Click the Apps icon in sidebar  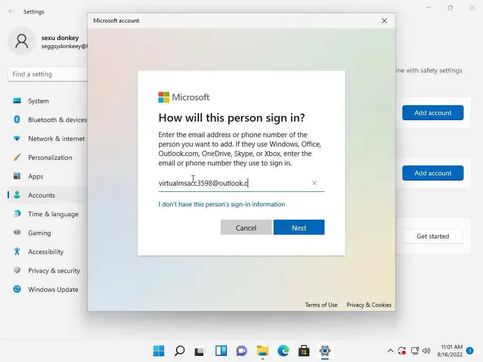click(17, 176)
